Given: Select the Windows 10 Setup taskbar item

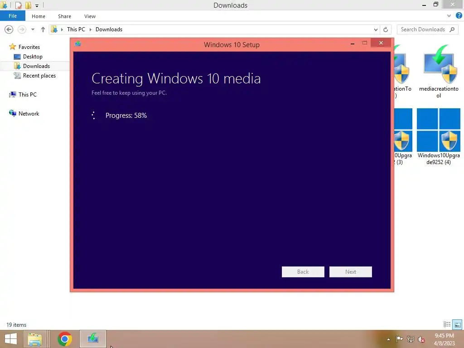Looking at the screenshot, I should tap(92, 339).
